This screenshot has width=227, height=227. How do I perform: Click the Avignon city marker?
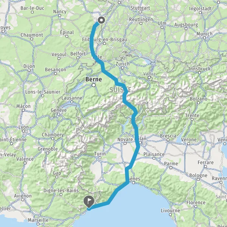(23, 200)
